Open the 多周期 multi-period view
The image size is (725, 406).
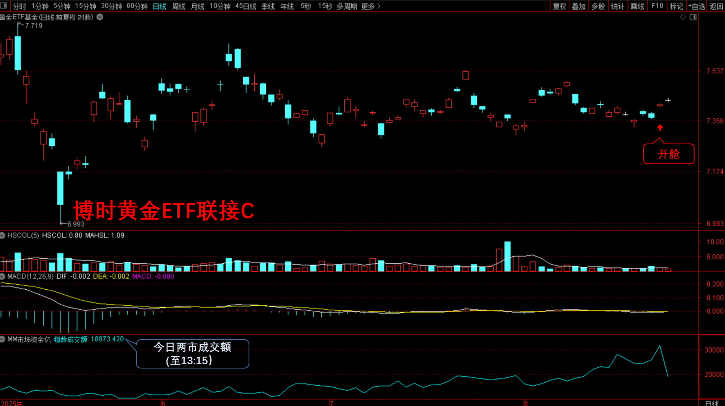pos(347,6)
